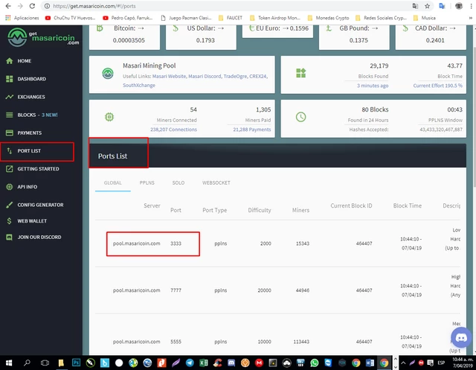Open the TradeOgre link
The width and height of the screenshot is (476, 370).
pyautogui.click(x=235, y=76)
